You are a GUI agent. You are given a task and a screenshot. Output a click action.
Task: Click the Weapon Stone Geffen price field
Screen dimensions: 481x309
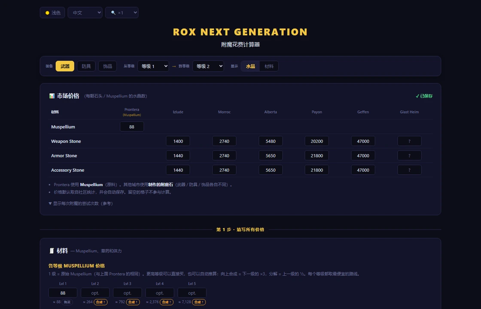coord(363,141)
